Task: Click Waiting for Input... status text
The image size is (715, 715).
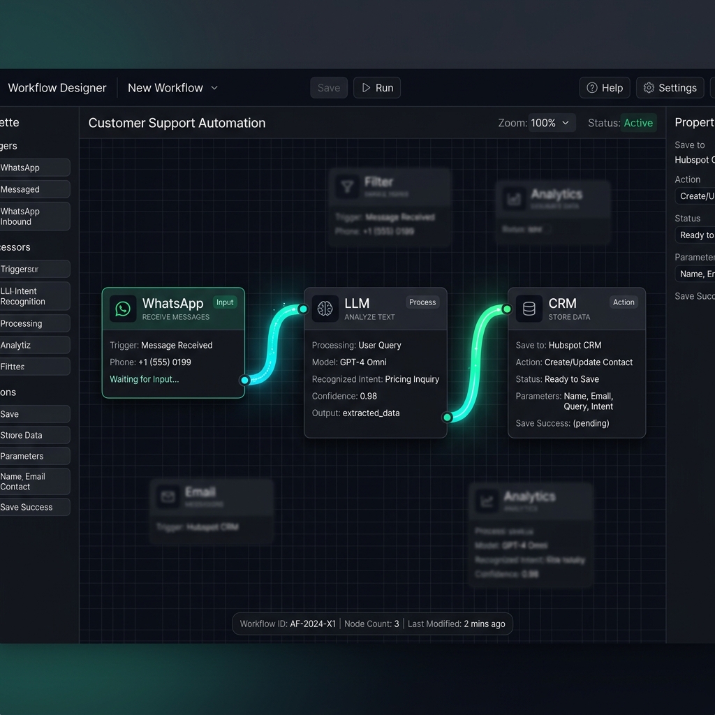Action: tap(144, 379)
